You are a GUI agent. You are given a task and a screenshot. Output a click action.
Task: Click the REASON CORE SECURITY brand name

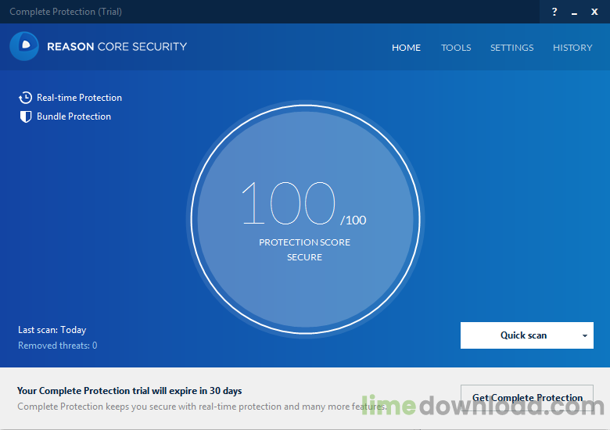pyautogui.click(x=117, y=46)
